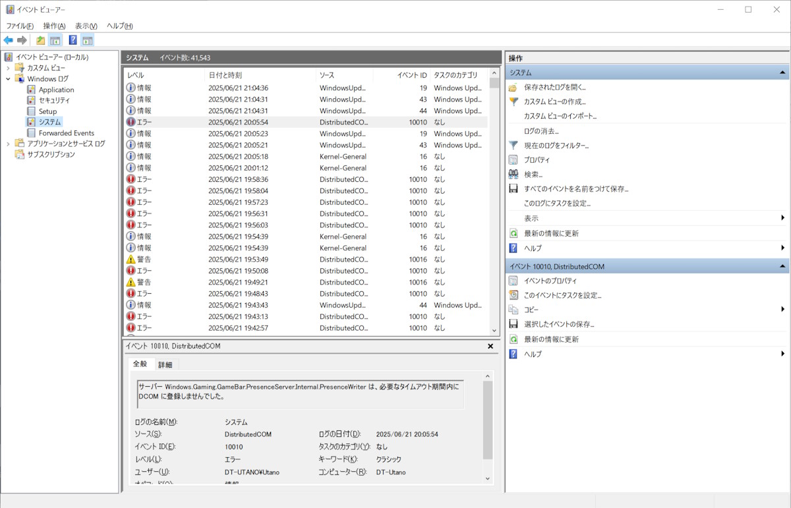Sort events by the 日付と時刻 column header
This screenshot has height=508, width=791.
[260, 75]
